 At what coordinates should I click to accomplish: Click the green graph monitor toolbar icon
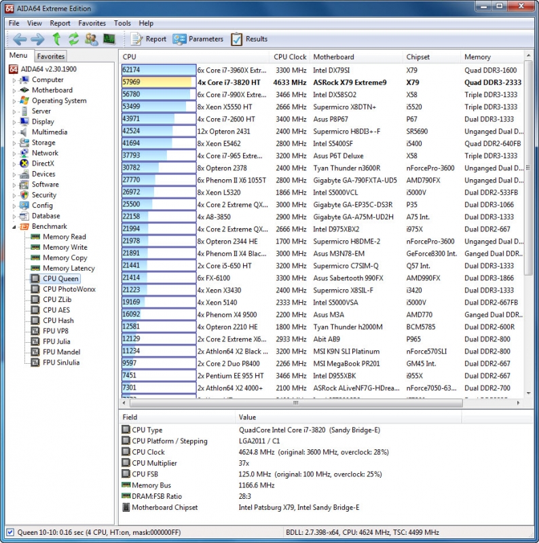[x=109, y=39]
